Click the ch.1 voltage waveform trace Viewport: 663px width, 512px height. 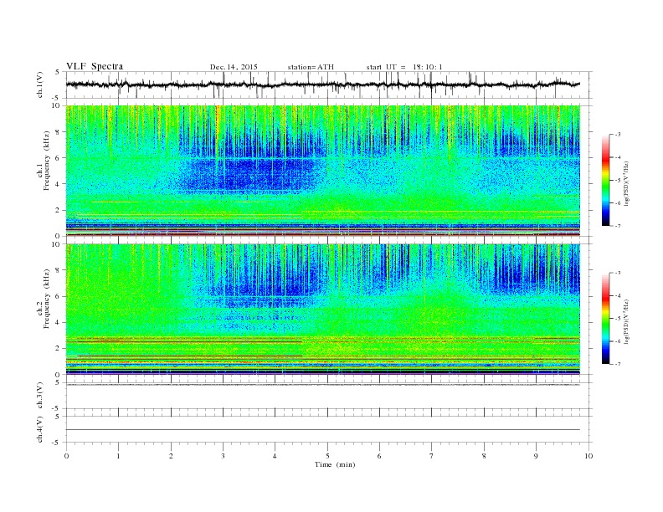coord(322,84)
